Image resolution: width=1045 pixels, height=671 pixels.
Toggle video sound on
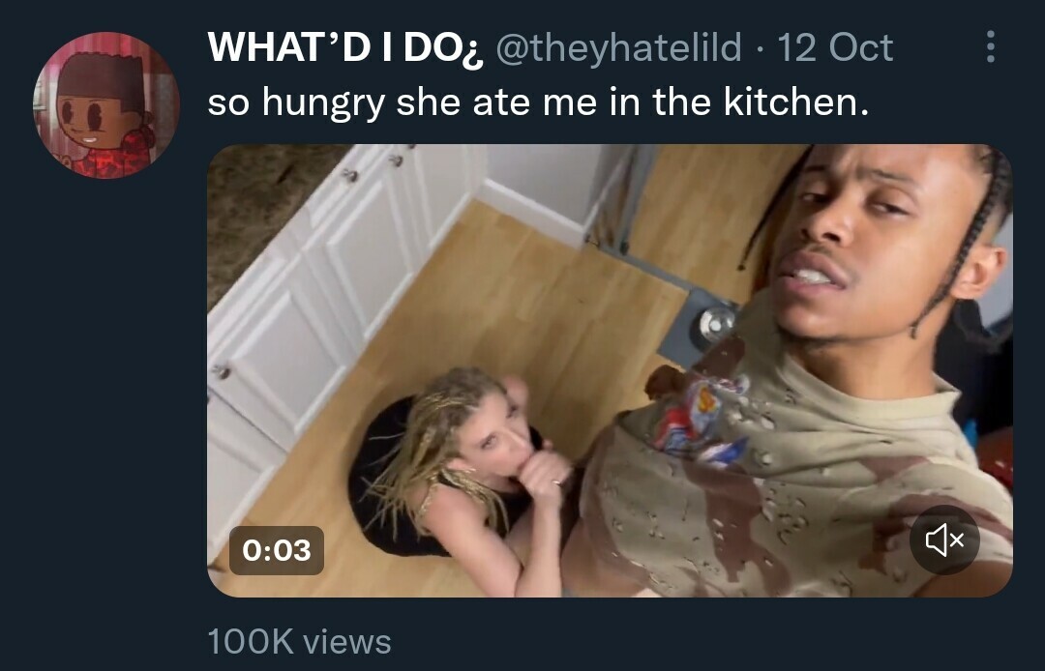tap(944, 540)
